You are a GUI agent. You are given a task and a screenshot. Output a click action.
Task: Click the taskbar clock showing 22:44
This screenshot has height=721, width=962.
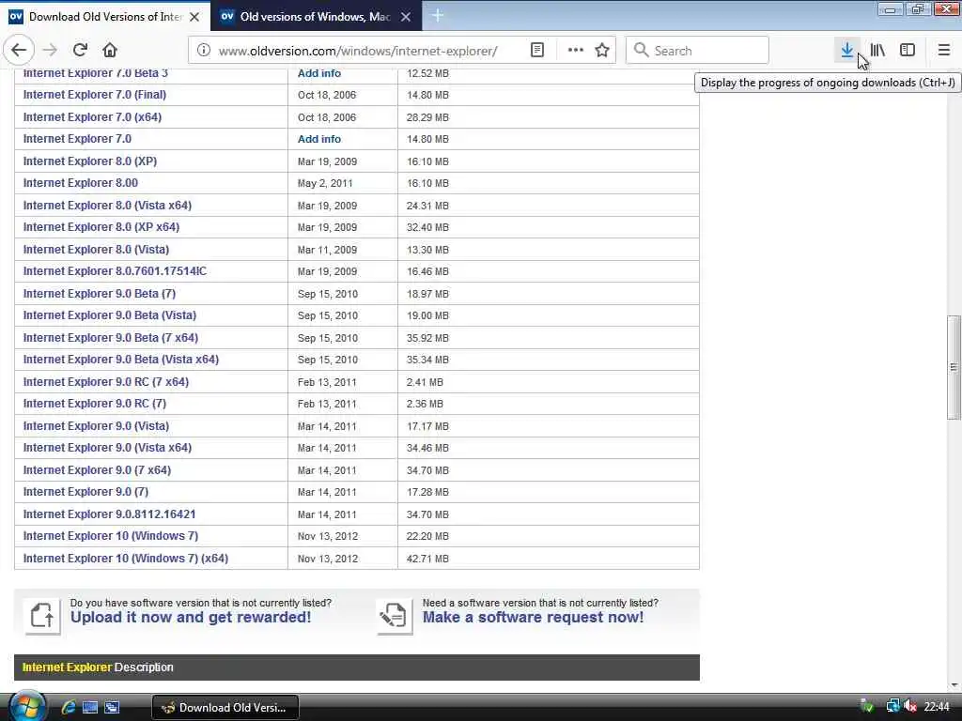click(937, 708)
